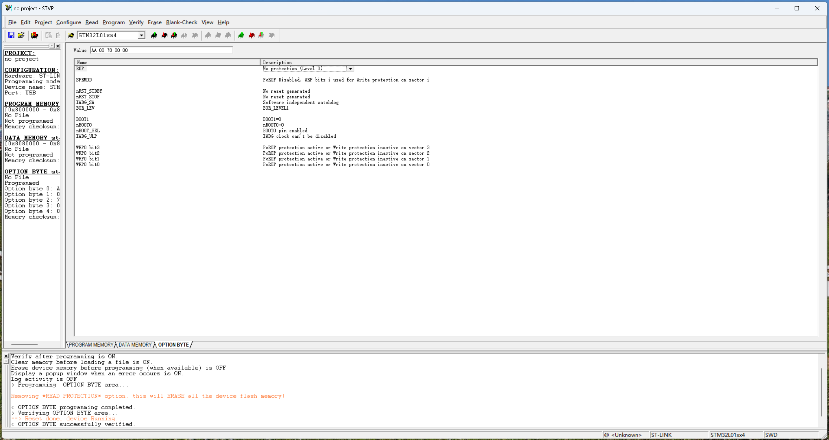Image resolution: width=829 pixels, height=440 pixels.
Task: Open the Blank-Check menu
Action: pyautogui.click(x=181, y=22)
